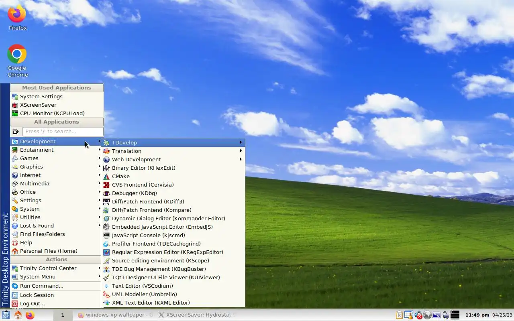The height and width of the screenshot is (321, 514).
Task: Launch XScreenSaver from Most Used Applications
Action: click(x=57, y=105)
